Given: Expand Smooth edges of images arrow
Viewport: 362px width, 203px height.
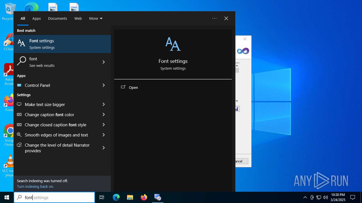Looking at the screenshot, I should coord(104,135).
